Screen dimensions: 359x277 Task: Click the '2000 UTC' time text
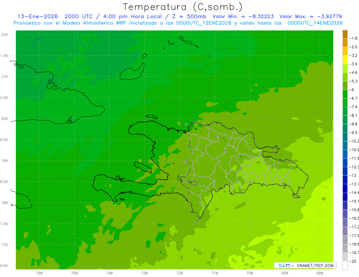point(78,16)
